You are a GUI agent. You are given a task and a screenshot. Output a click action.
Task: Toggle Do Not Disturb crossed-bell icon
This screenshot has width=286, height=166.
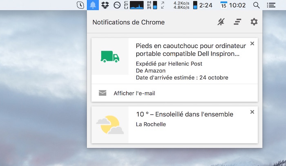coord(221,22)
